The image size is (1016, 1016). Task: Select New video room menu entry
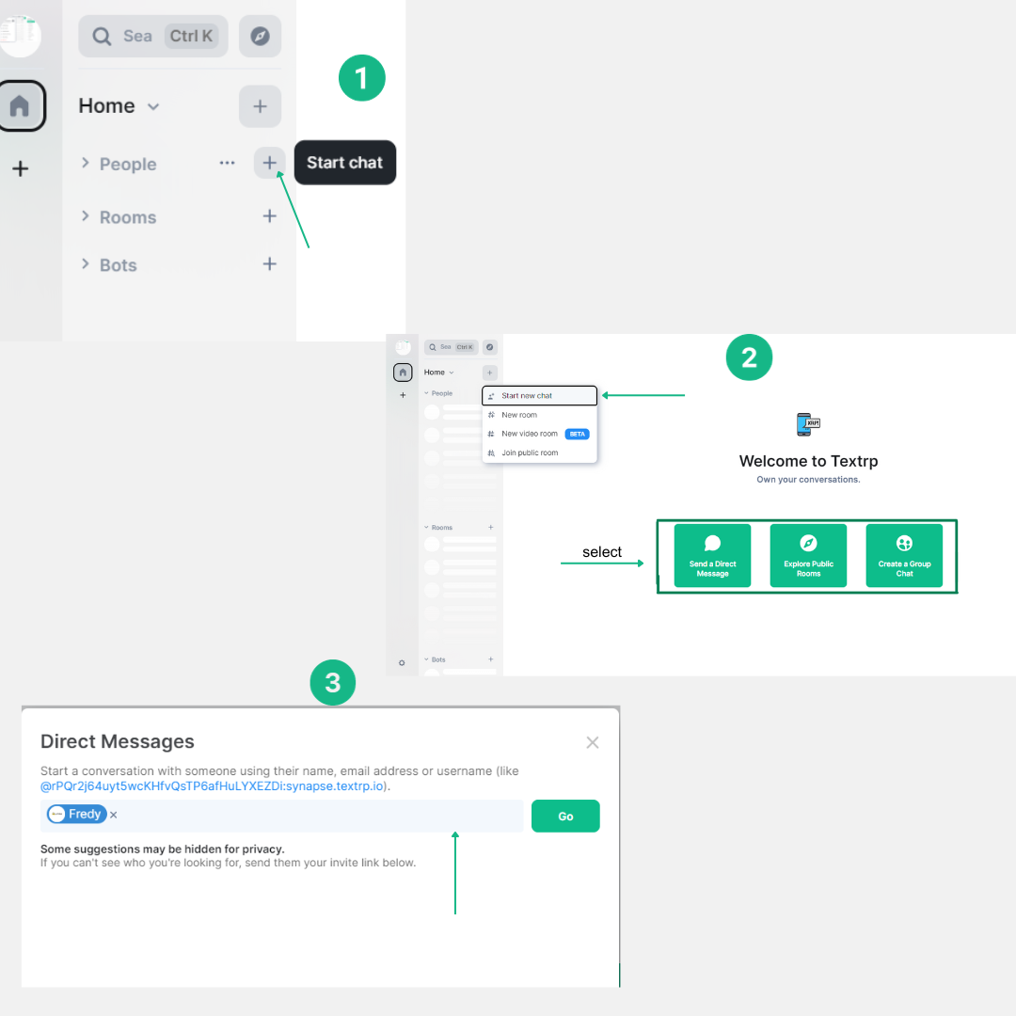[530, 434]
